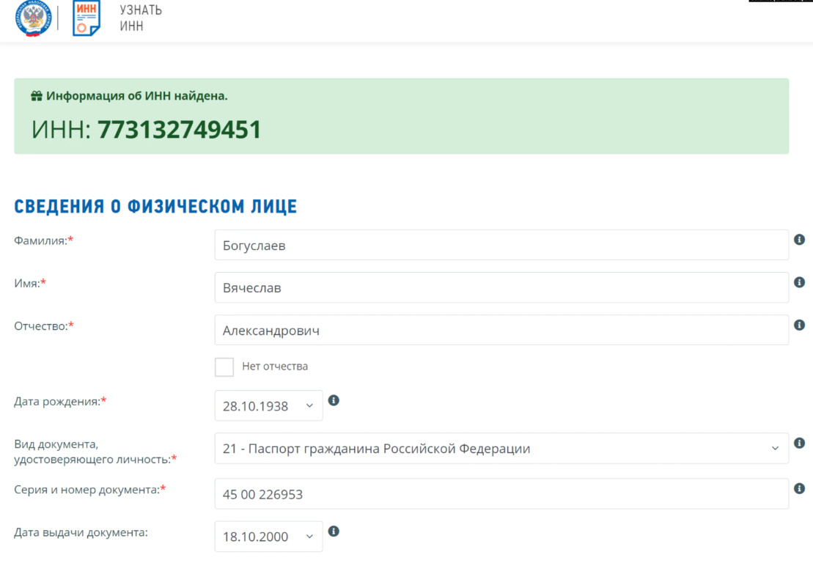813x585 pixels.
Task: Click the Нет отчества label text
Action: pyautogui.click(x=275, y=366)
